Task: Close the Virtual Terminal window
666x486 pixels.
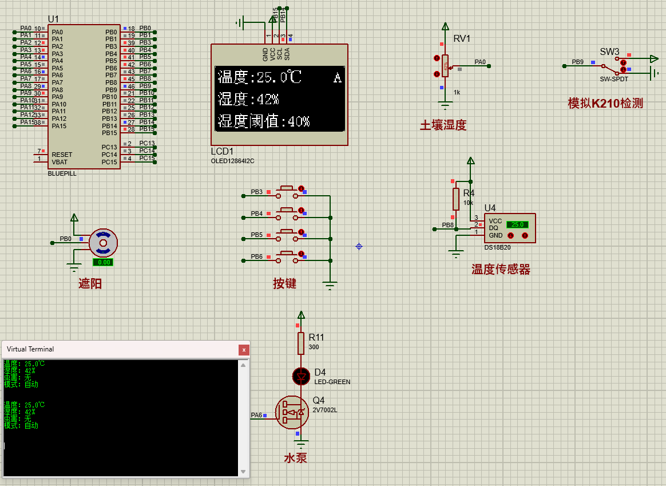Action: 244,349
